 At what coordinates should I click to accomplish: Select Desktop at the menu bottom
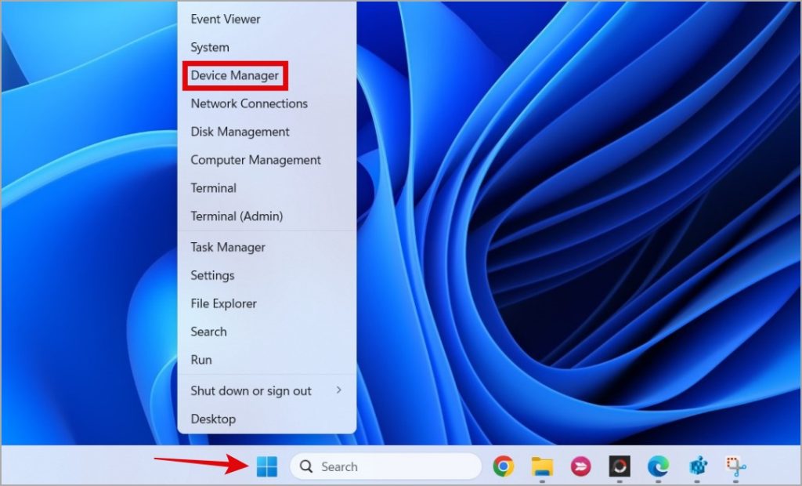click(x=267, y=419)
